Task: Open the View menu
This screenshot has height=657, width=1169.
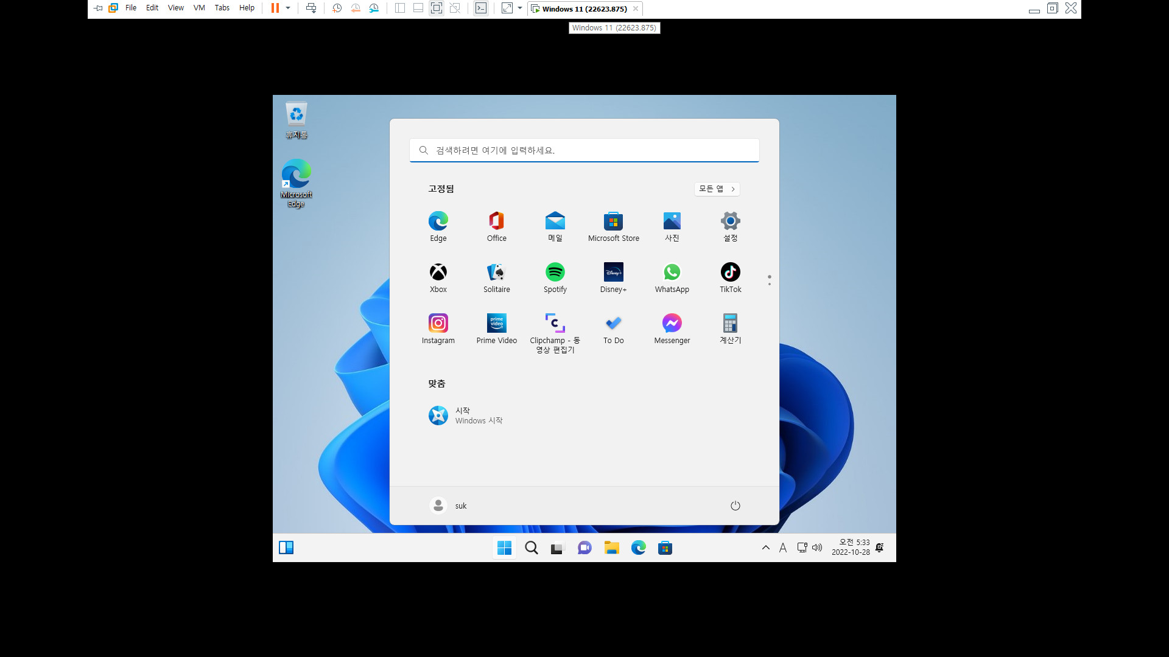Action: (176, 8)
